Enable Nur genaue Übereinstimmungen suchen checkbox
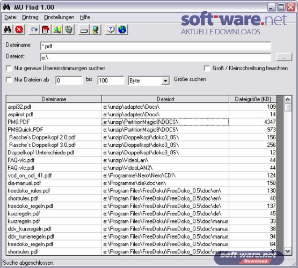298x268 pixels. (x=9, y=68)
